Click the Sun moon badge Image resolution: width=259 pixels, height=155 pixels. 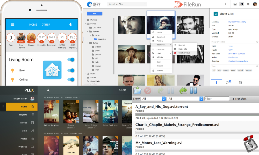click(x=11, y=38)
